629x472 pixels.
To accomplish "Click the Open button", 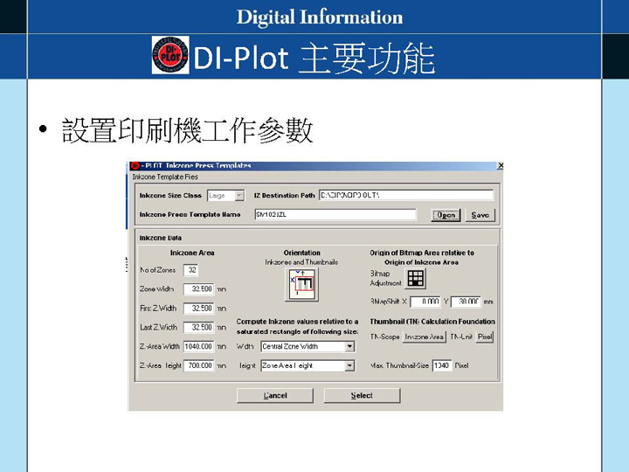I will 446,215.
